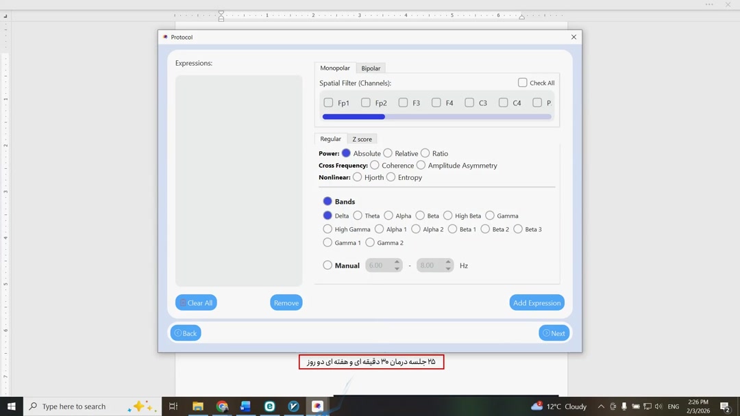Proceed with the Next button
This screenshot has height=416, width=740.
(554, 333)
